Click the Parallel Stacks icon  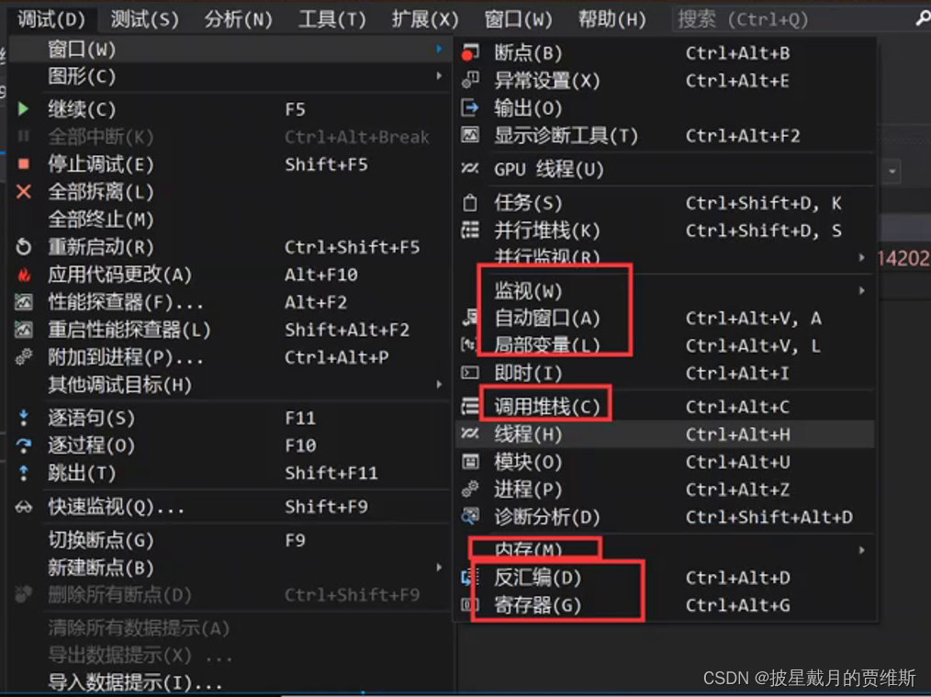470,230
